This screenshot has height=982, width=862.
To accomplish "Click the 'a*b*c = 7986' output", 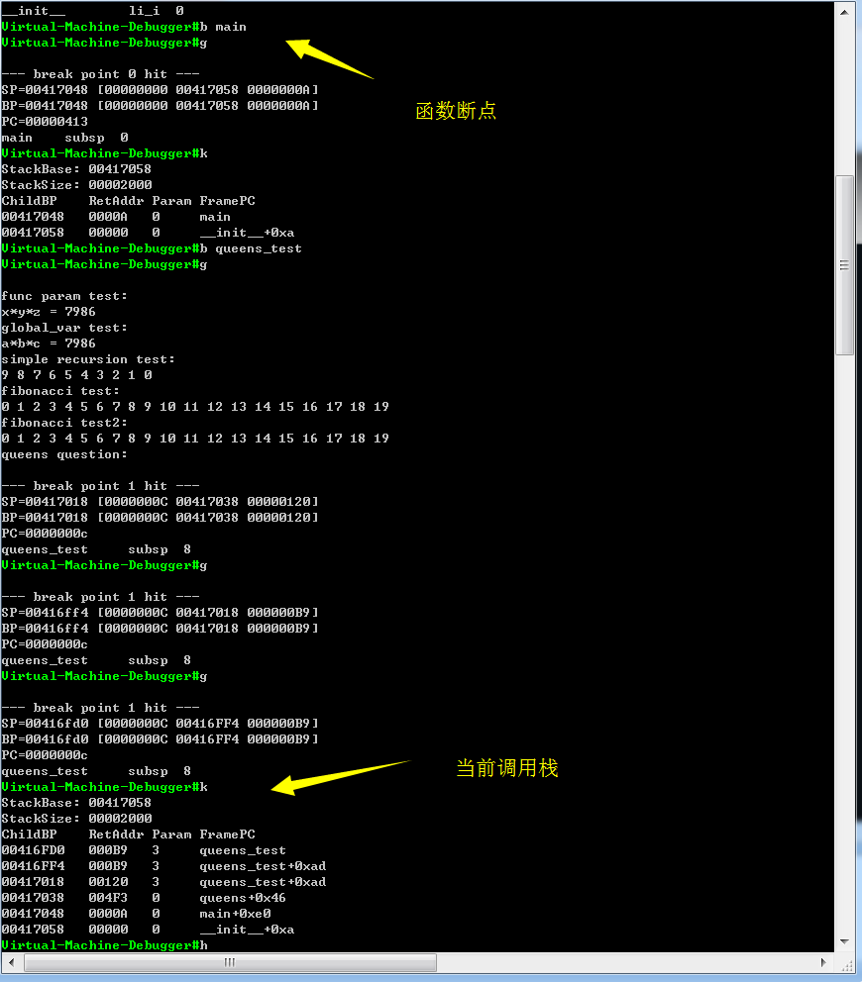I will tap(49, 344).
